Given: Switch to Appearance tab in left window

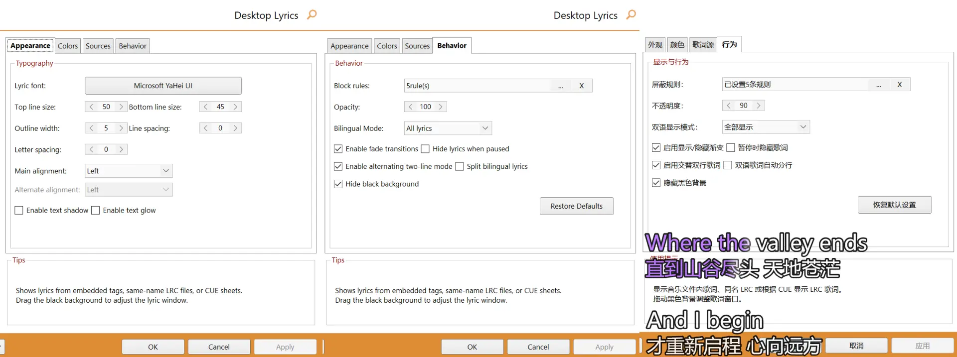Looking at the screenshot, I should click(x=30, y=46).
